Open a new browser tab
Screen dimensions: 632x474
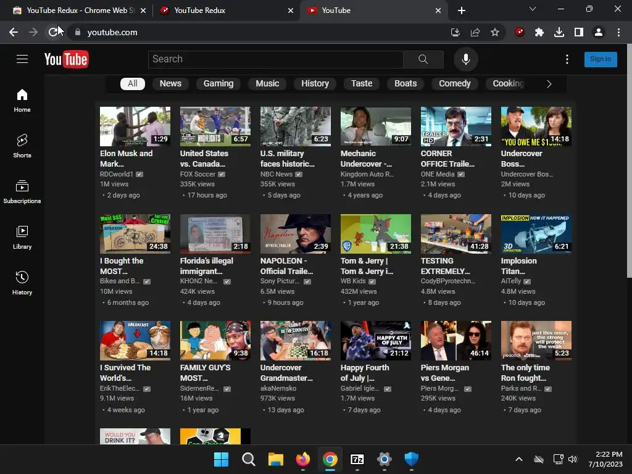click(462, 10)
